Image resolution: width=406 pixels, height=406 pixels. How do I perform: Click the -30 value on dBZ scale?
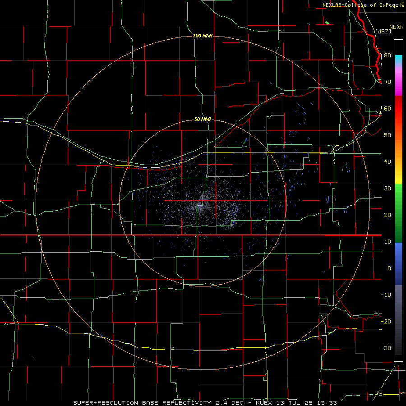pyautogui.click(x=386, y=348)
